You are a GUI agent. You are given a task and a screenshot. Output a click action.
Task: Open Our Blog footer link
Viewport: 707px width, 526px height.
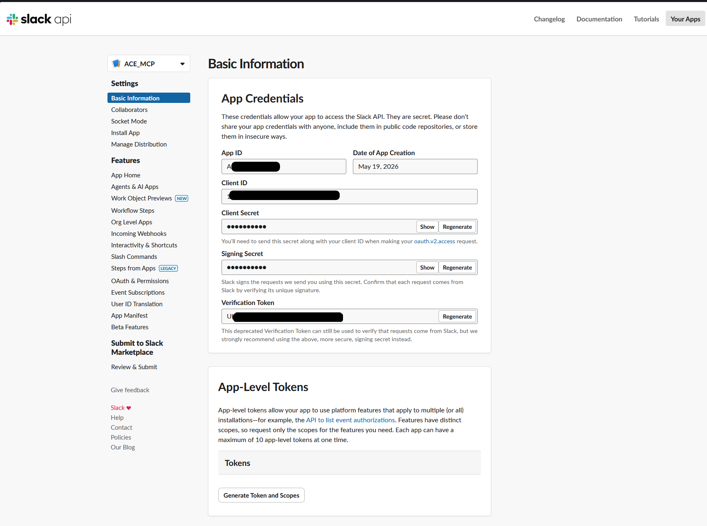pos(123,447)
